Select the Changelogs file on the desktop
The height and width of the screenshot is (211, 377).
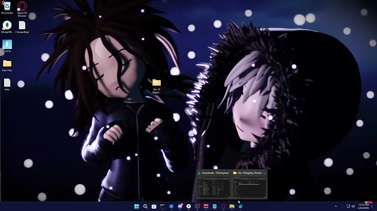pyautogui.click(x=22, y=27)
